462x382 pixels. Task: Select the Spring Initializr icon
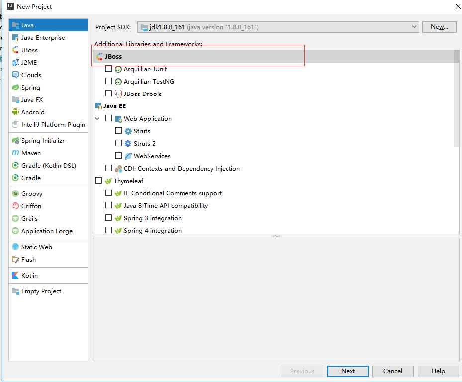pyautogui.click(x=15, y=141)
